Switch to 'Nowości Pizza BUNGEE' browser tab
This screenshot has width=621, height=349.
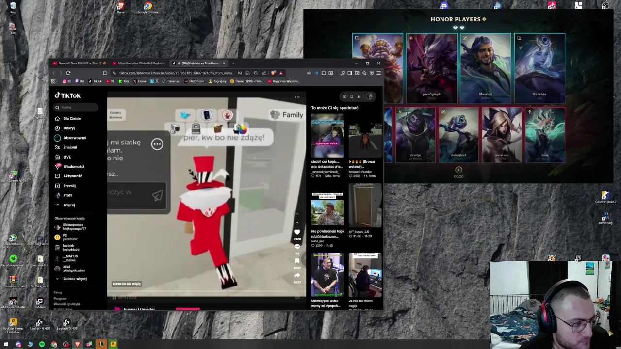coord(80,63)
